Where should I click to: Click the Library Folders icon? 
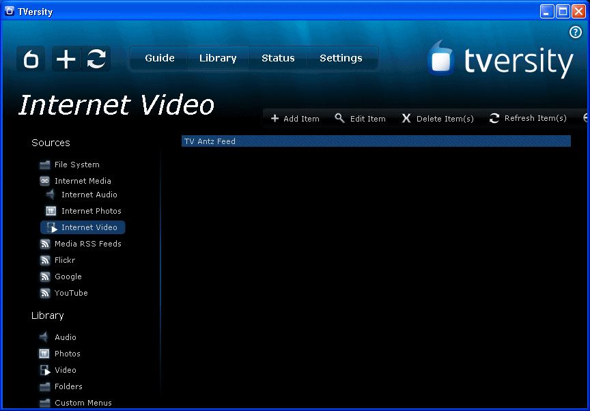45,386
